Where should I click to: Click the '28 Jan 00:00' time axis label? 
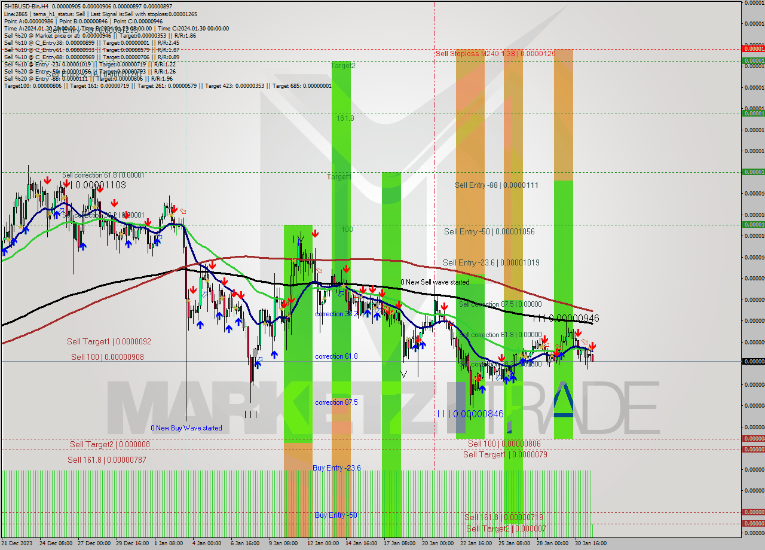(x=552, y=543)
